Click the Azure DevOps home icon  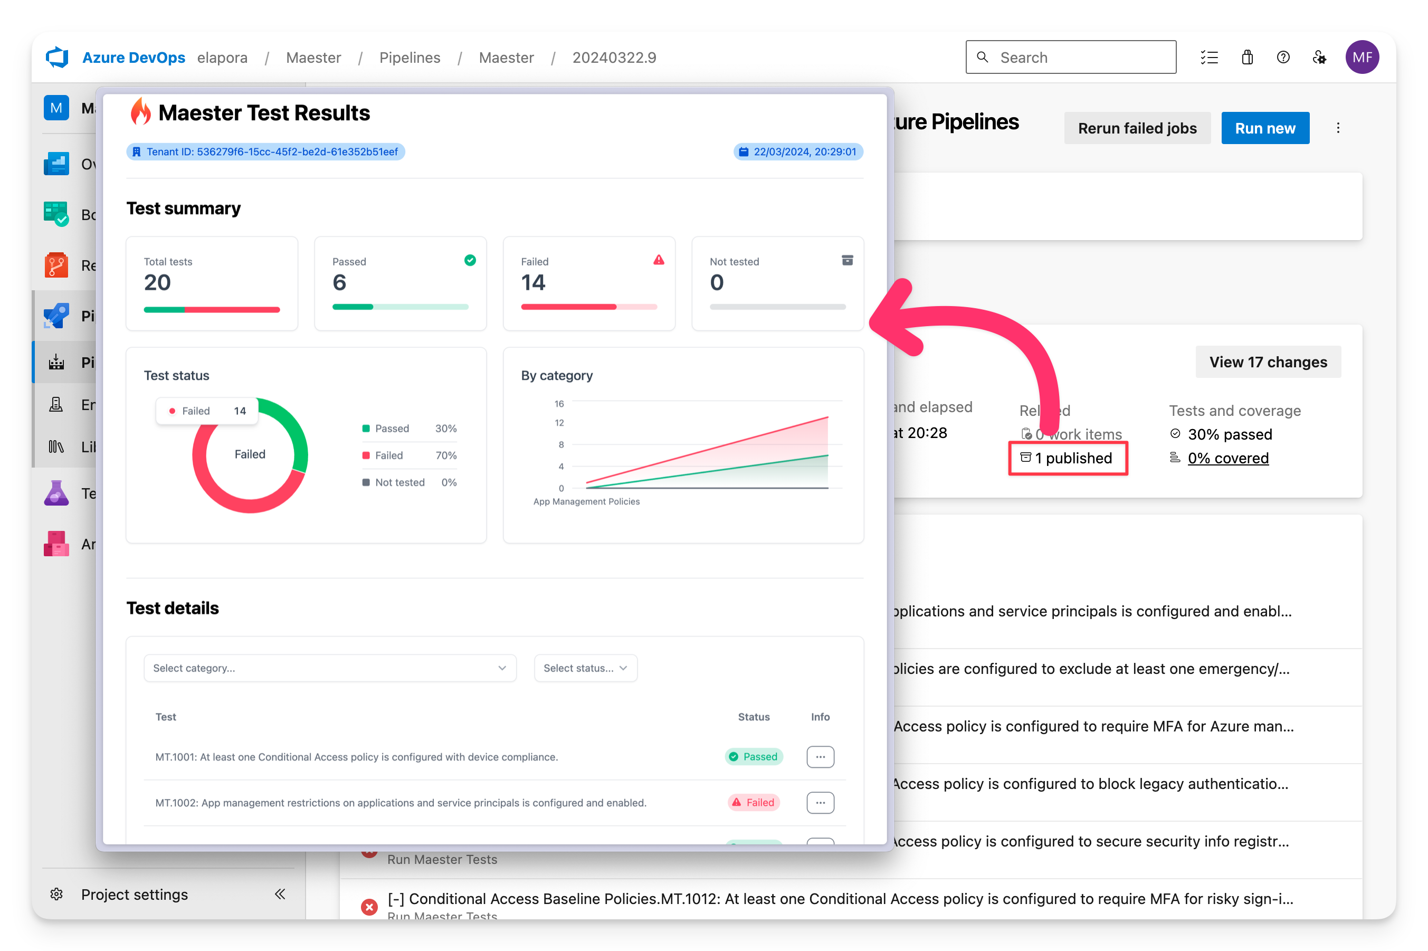click(x=56, y=58)
